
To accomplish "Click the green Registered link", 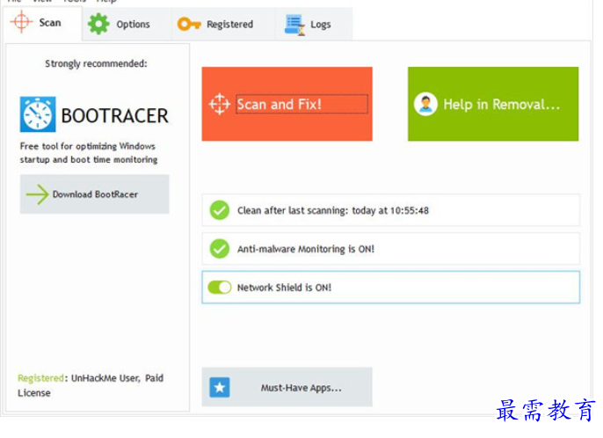I will pyautogui.click(x=40, y=378).
